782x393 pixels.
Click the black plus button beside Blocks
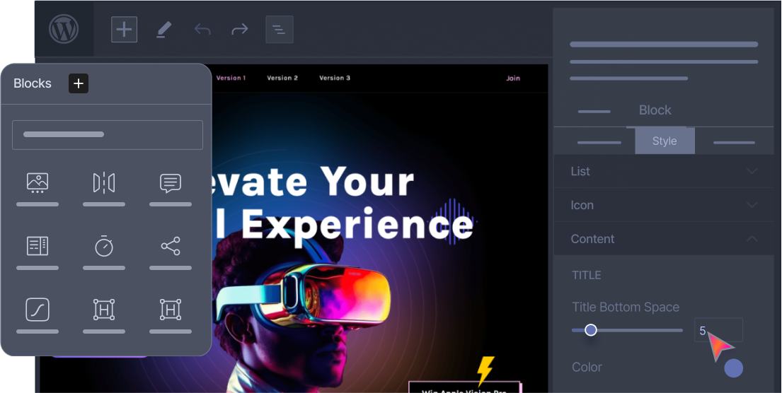pyautogui.click(x=79, y=83)
